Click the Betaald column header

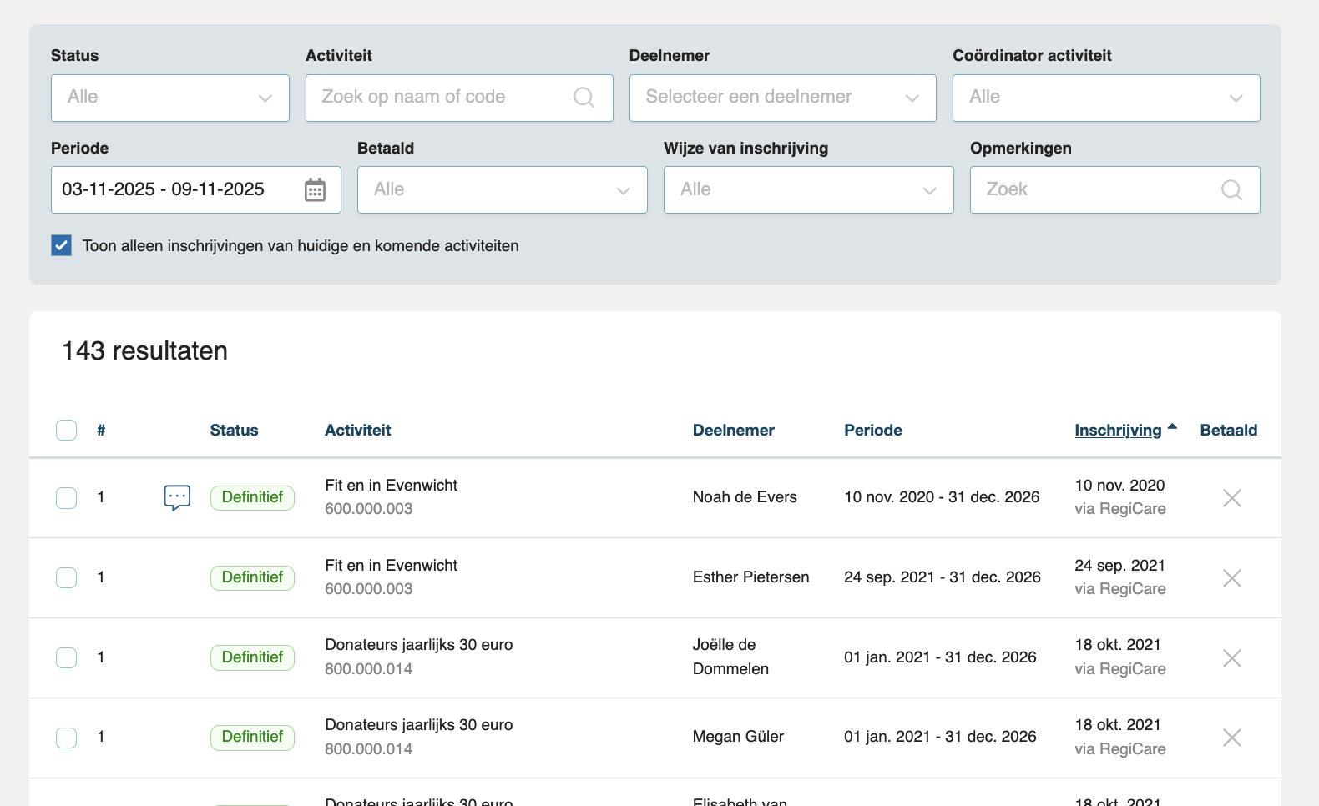(x=1229, y=431)
